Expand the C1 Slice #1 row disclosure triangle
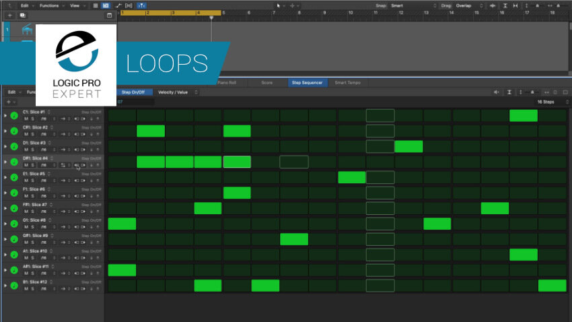Screen dimensions: 572x322 [5, 116]
